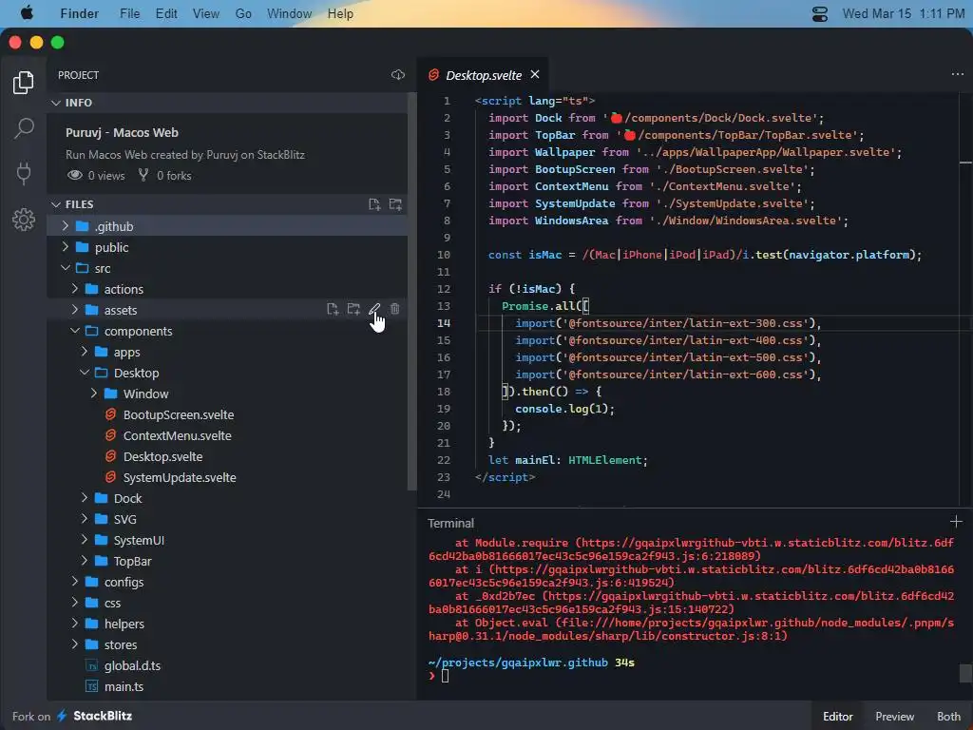
Task: Open Control Center in menu bar
Action: (820, 13)
